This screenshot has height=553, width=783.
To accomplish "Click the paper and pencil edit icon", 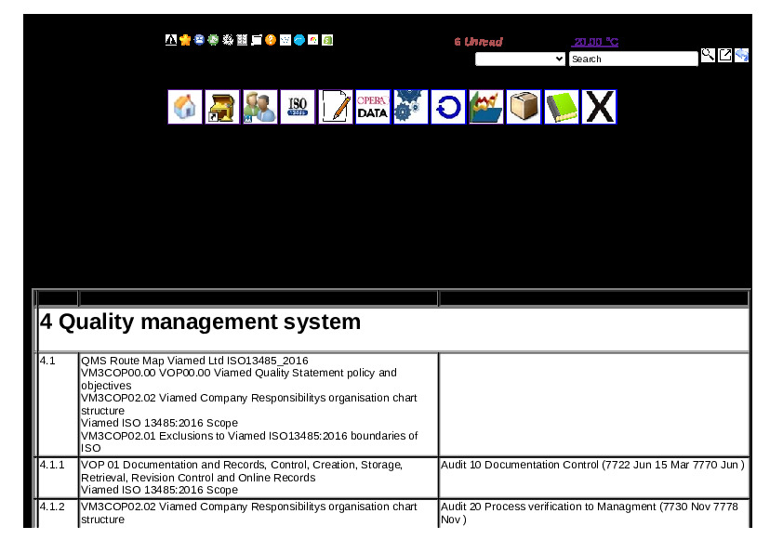I will coord(336,107).
